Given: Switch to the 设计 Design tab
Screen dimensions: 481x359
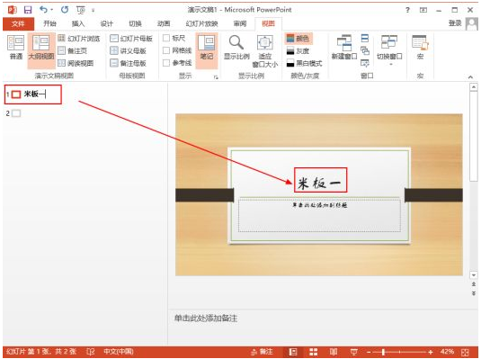Looking at the screenshot, I should click(106, 23).
